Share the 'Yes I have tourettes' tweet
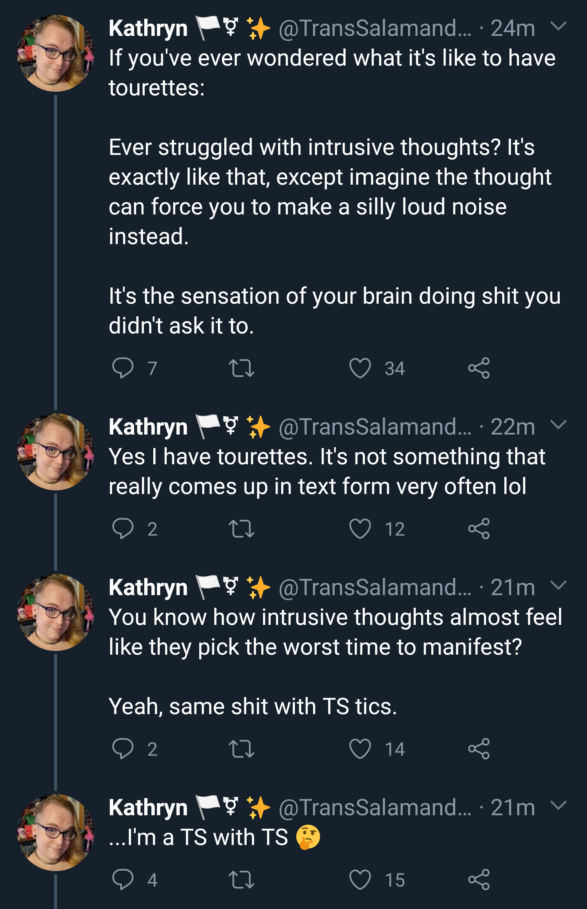Viewport: 587px width, 909px height. 479,529
